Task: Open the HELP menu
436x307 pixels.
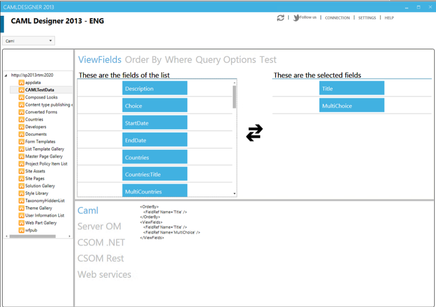Action: pos(389,18)
